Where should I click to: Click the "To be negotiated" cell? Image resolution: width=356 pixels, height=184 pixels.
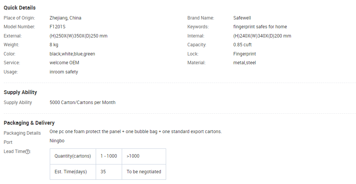144,172
